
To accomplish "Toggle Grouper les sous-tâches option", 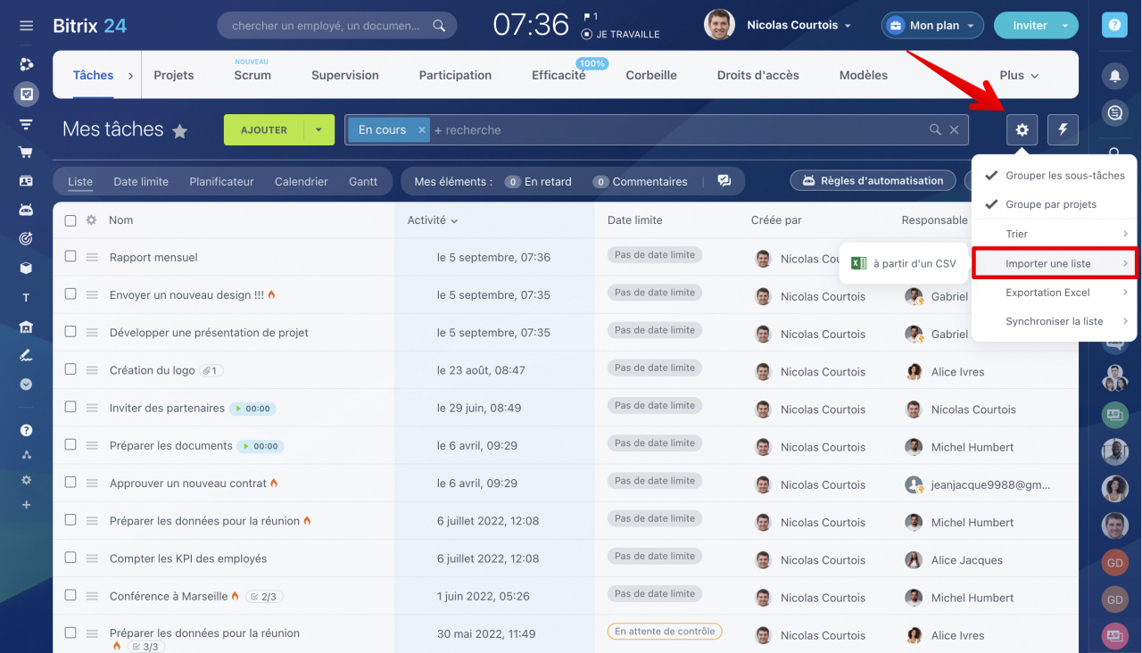I will [1054, 176].
